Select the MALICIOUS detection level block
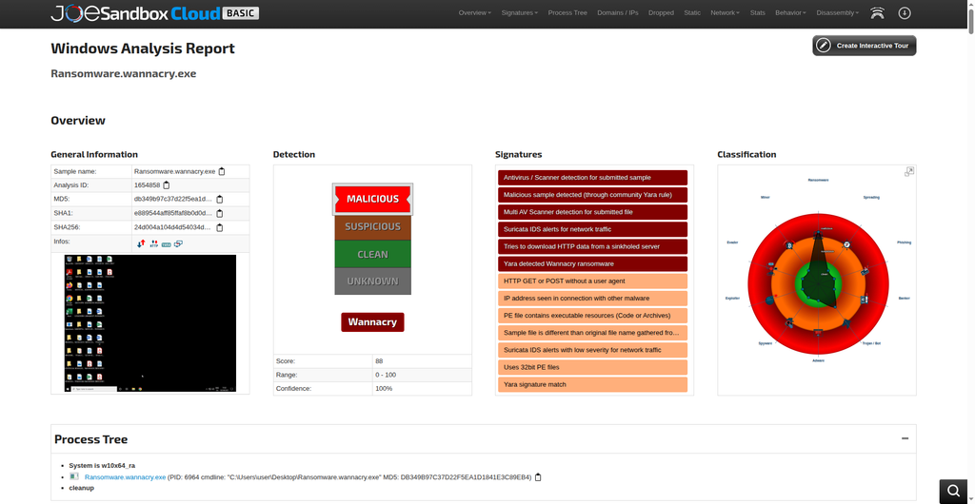This screenshot has height=504, width=975. click(x=372, y=200)
